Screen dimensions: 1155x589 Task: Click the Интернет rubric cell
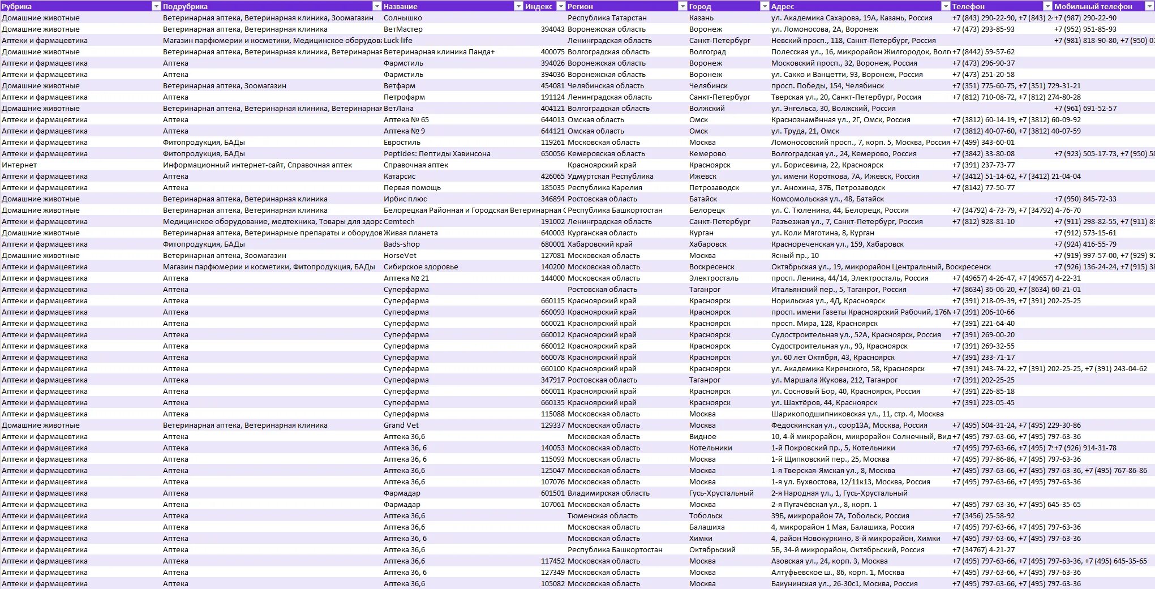[x=80, y=165]
